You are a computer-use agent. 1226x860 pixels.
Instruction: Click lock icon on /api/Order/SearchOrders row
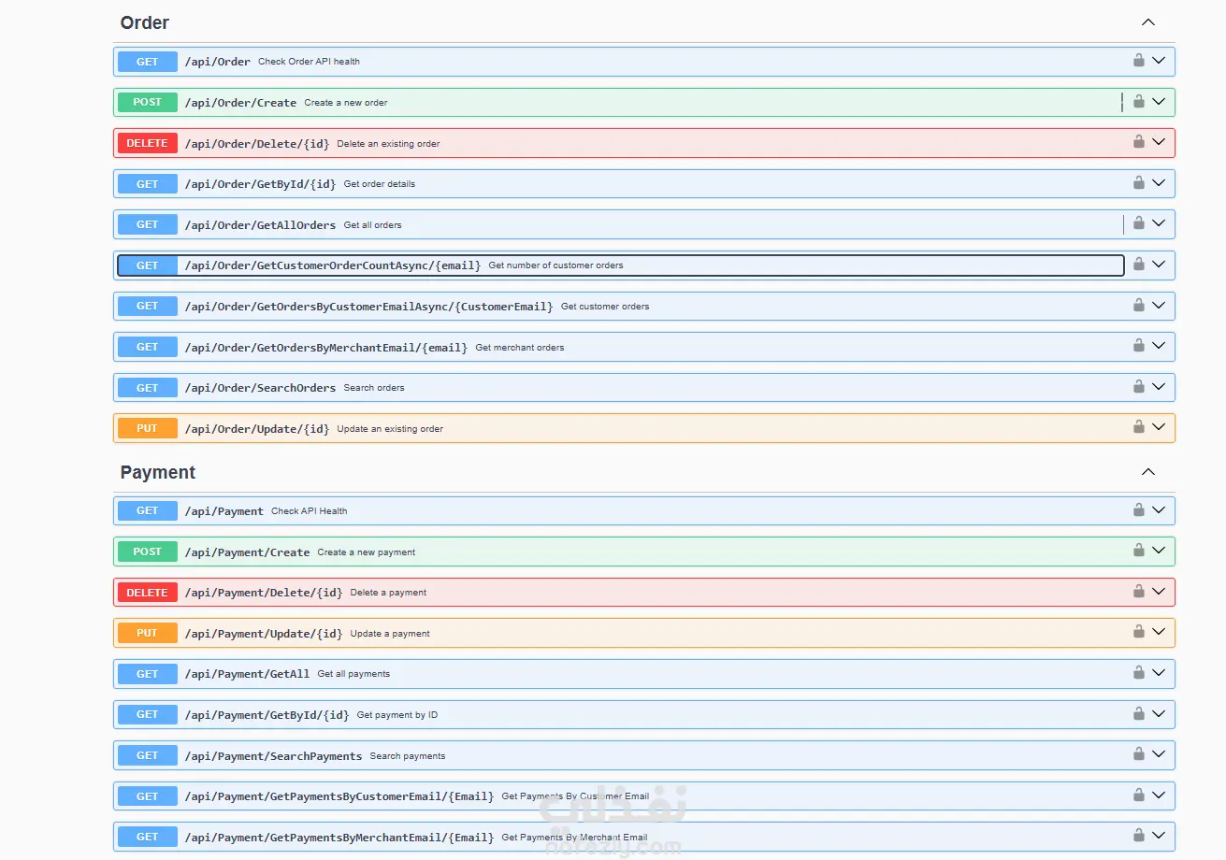(x=1138, y=387)
